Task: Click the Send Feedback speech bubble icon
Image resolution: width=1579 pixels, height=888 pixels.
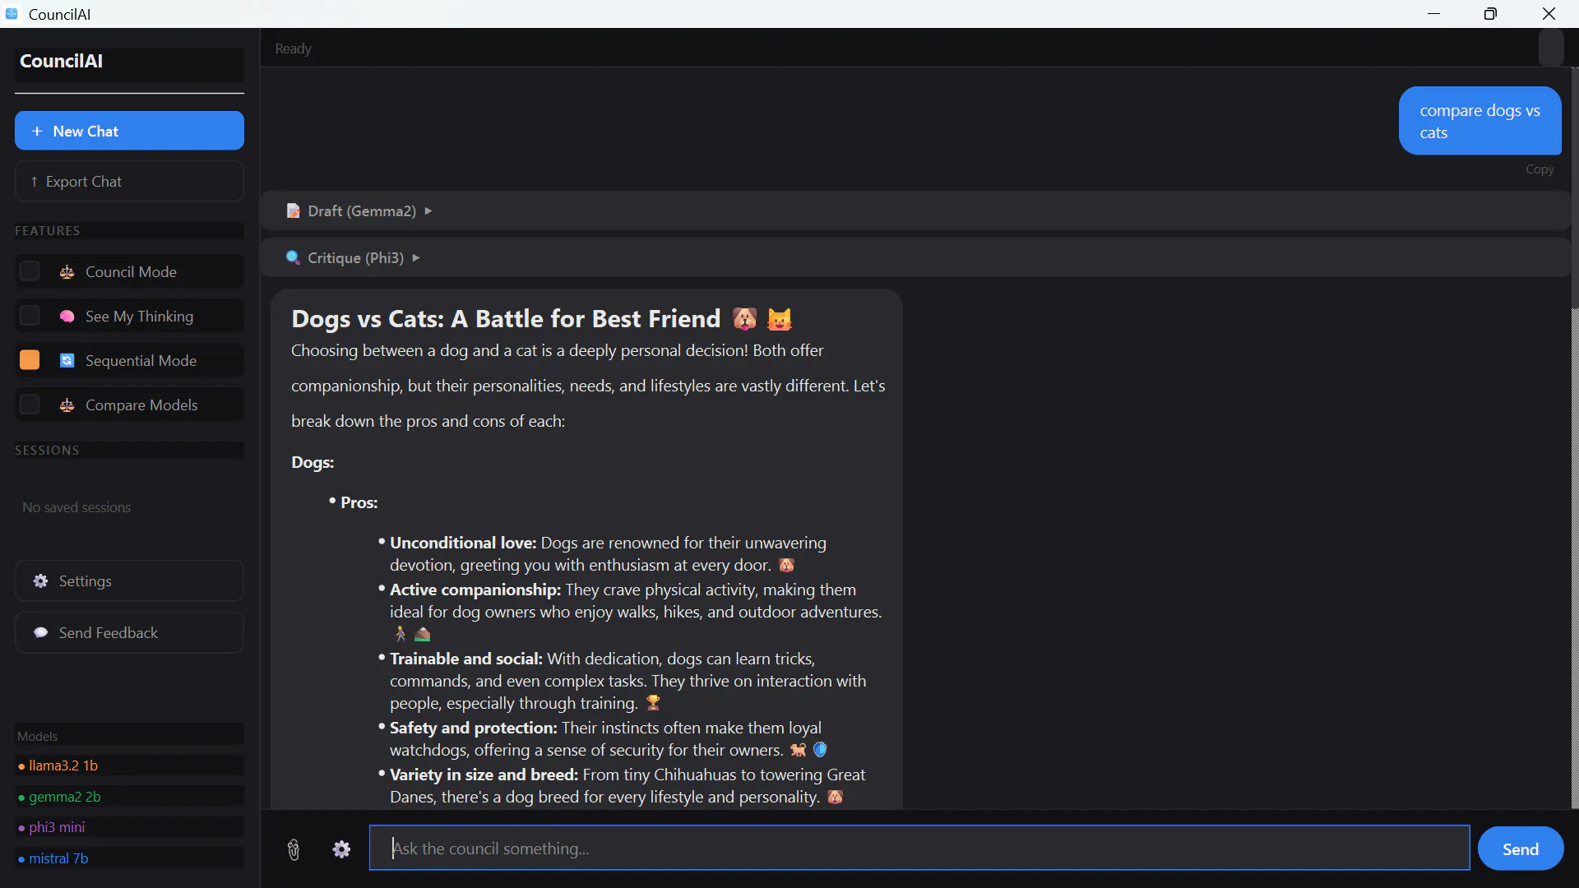Action: (x=40, y=633)
